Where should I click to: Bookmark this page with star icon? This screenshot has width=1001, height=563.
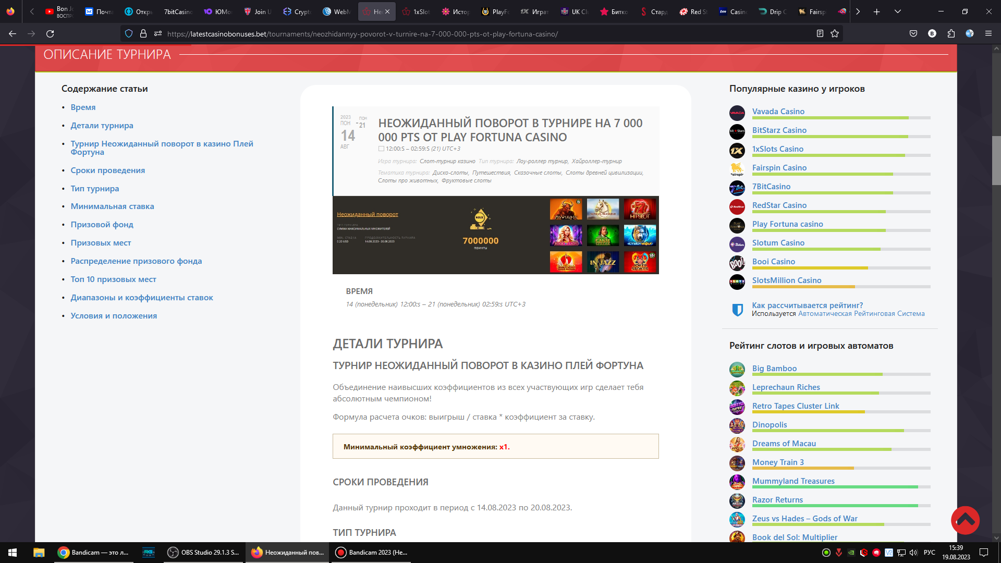(x=835, y=34)
